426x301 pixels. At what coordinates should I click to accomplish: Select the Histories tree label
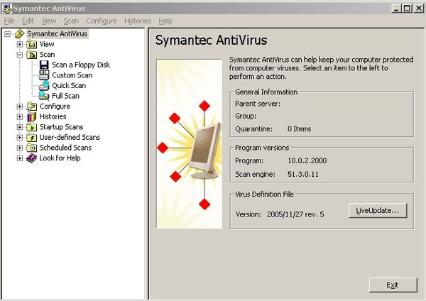click(x=53, y=117)
